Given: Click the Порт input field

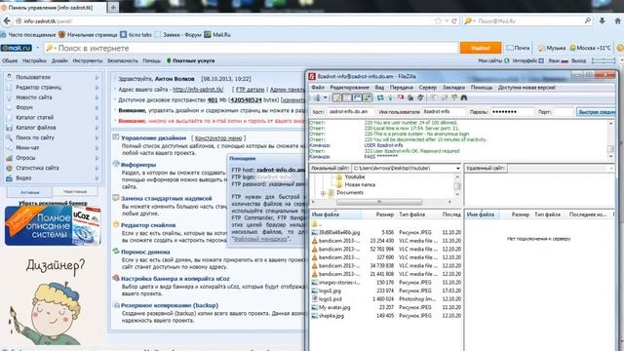Looking at the screenshot, I should pyautogui.click(x=564, y=112).
